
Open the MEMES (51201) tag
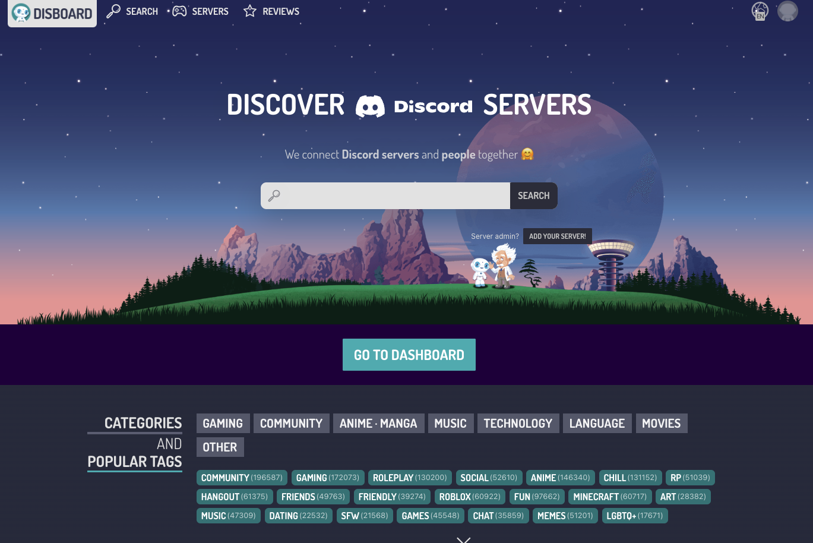pos(565,516)
